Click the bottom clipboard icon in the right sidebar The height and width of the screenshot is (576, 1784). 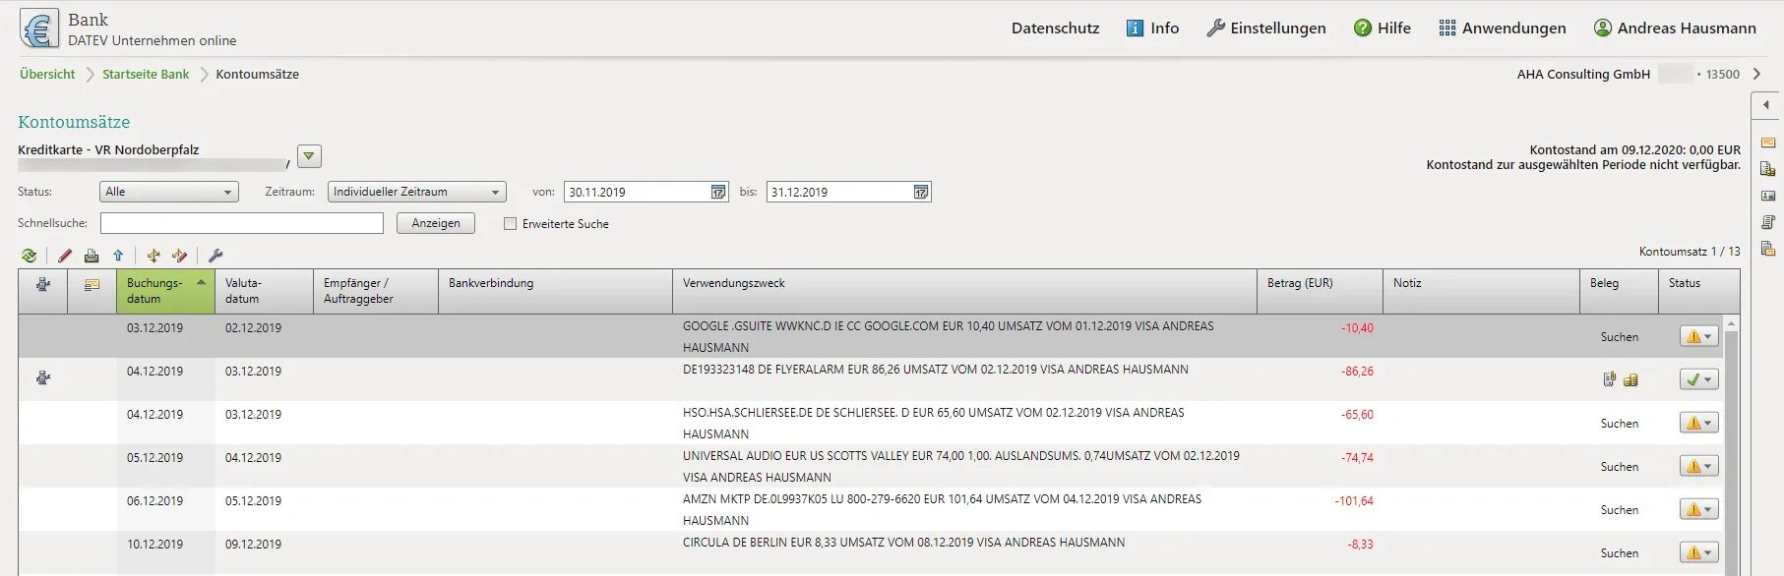pyautogui.click(x=1768, y=249)
